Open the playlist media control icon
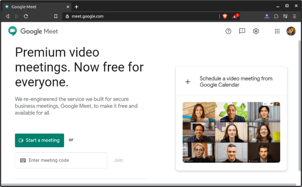Screen dimensions: 302x187 click(x=285, y=16)
